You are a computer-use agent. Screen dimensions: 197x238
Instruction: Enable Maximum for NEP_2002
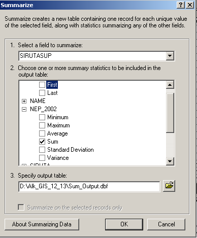click(42, 125)
